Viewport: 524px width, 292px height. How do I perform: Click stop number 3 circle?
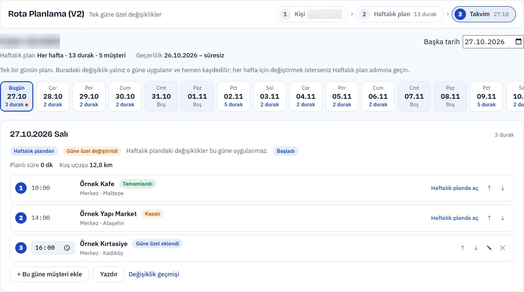pos(21,248)
